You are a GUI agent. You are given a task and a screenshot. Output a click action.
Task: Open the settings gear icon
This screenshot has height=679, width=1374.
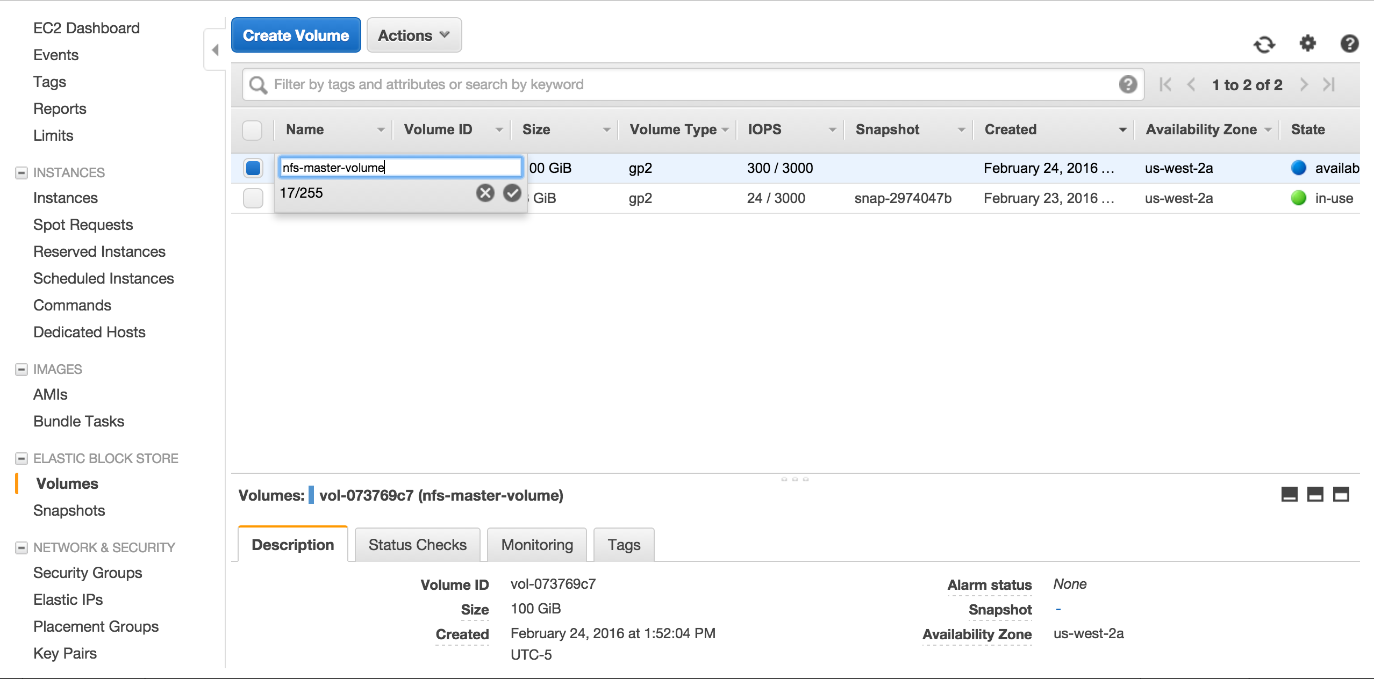(x=1307, y=43)
